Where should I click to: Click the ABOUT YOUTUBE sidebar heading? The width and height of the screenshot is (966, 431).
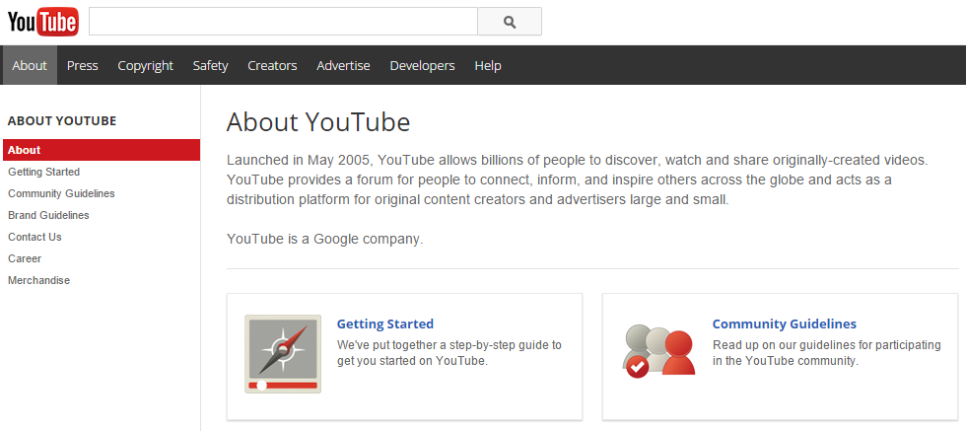61,121
